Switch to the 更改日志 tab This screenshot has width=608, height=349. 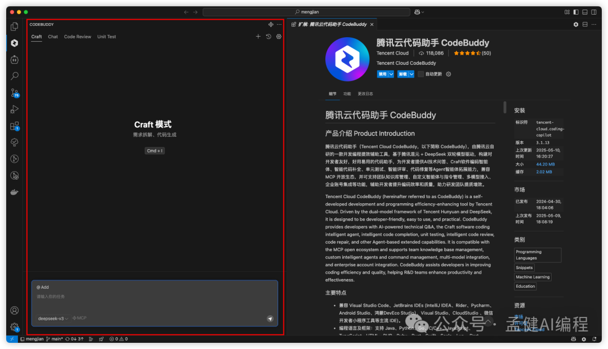(365, 94)
